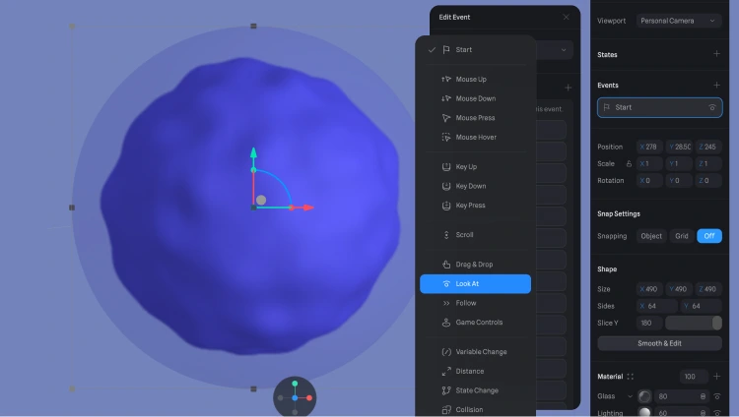739x417 pixels.
Task: Click the Position Z field
Action: point(708,147)
